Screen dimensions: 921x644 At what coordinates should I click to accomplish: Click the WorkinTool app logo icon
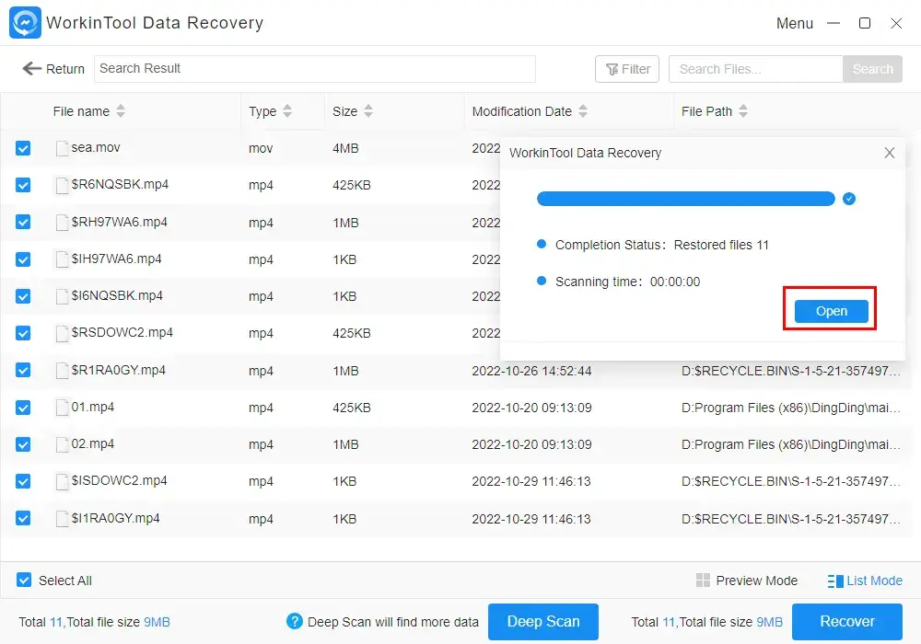coord(25,22)
